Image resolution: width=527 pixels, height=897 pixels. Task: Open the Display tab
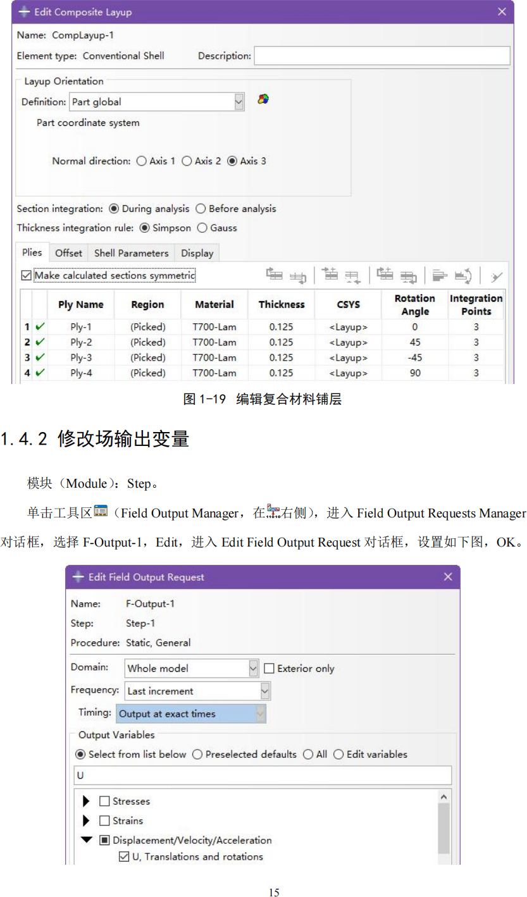pos(197,253)
